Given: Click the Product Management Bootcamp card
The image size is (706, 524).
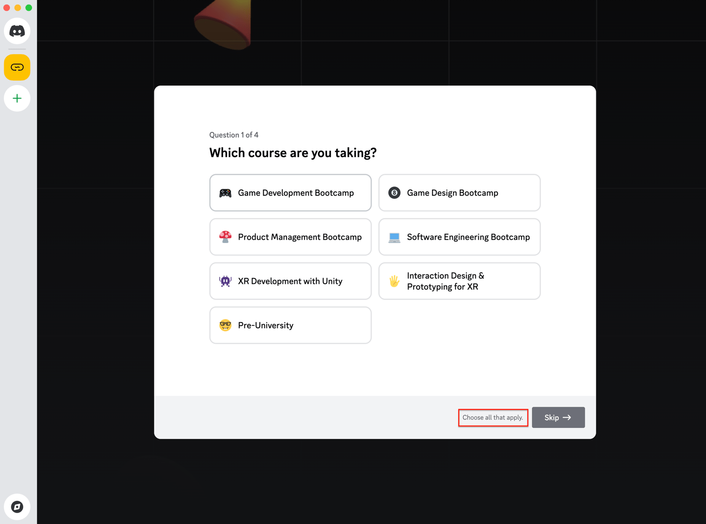Looking at the screenshot, I should pos(290,237).
